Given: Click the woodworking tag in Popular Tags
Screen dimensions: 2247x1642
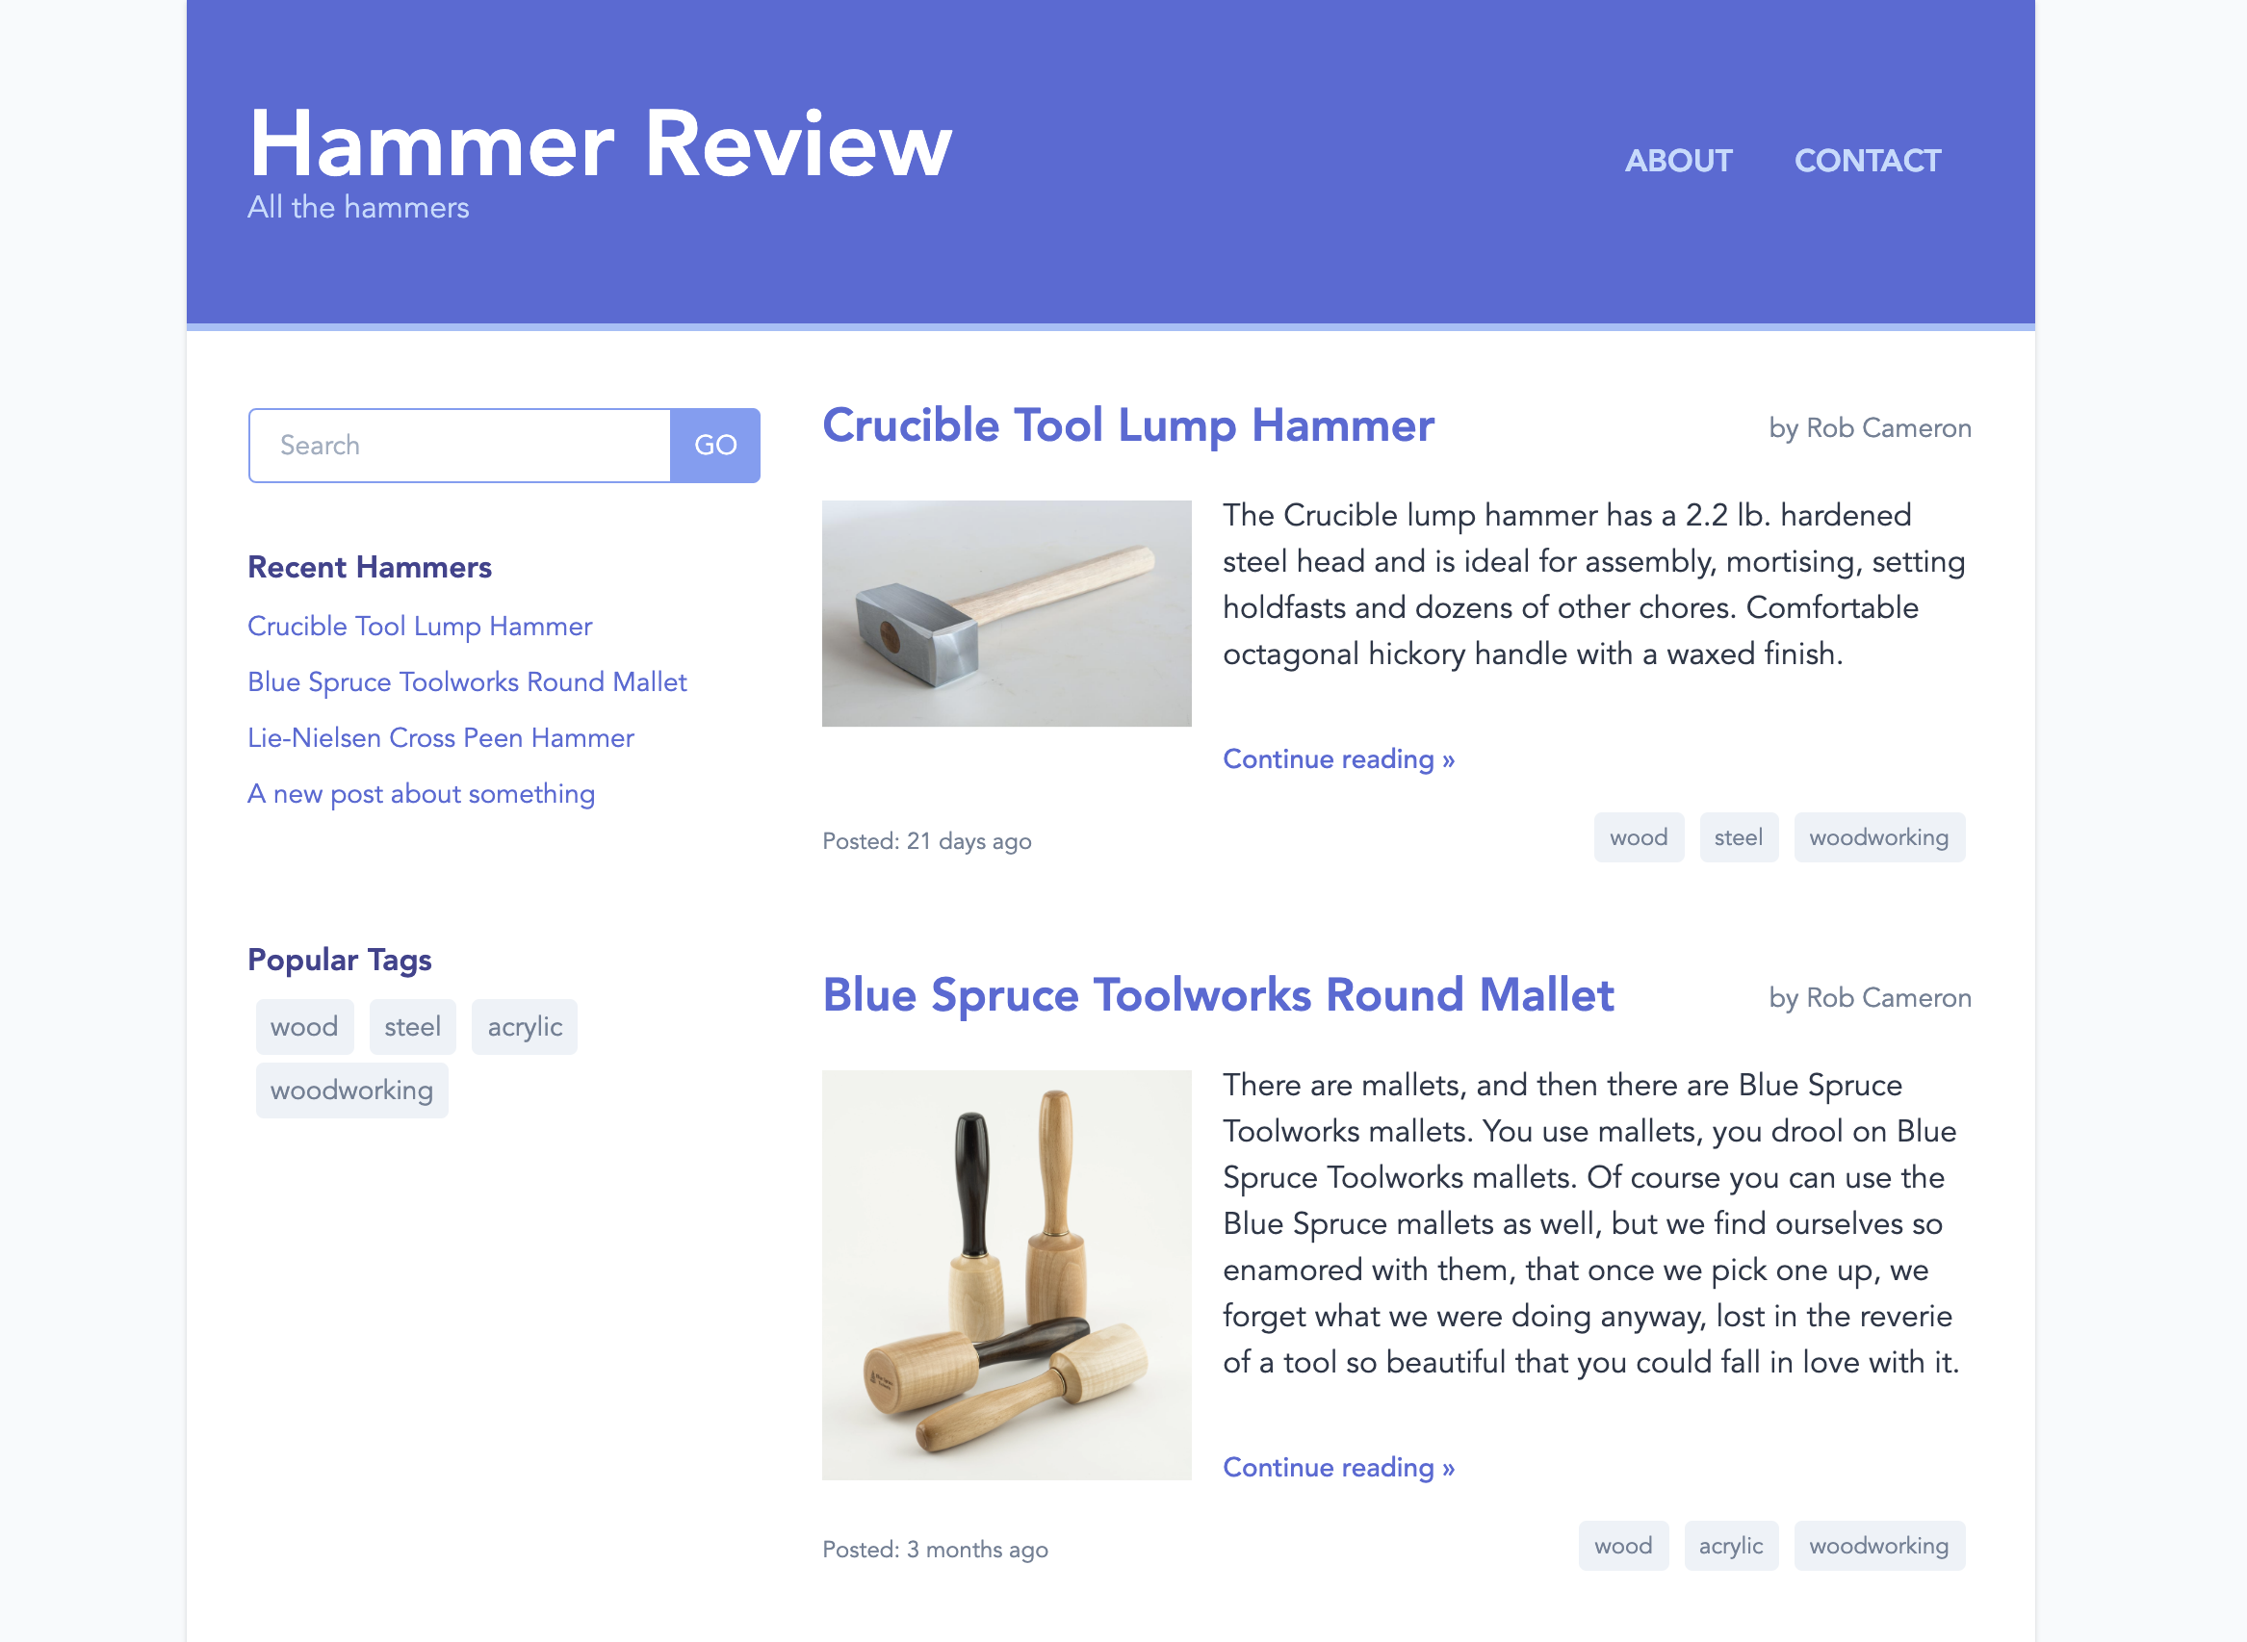Looking at the screenshot, I should pyautogui.click(x=349, y=1092).
